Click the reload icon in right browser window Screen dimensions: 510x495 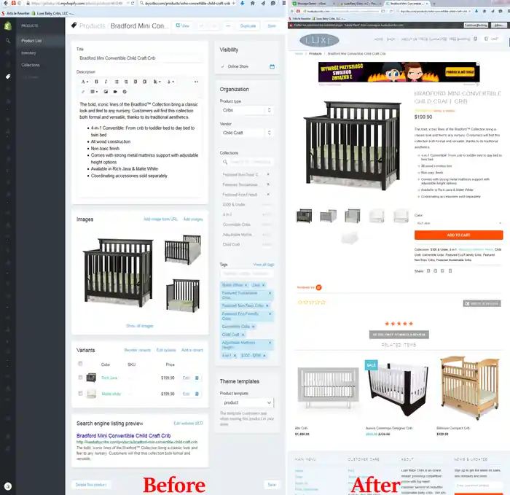click(391, 11)
